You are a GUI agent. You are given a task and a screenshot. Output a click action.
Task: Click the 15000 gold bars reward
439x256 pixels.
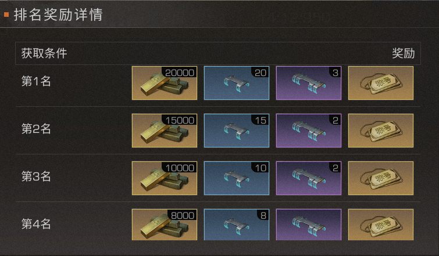point(165,131)
